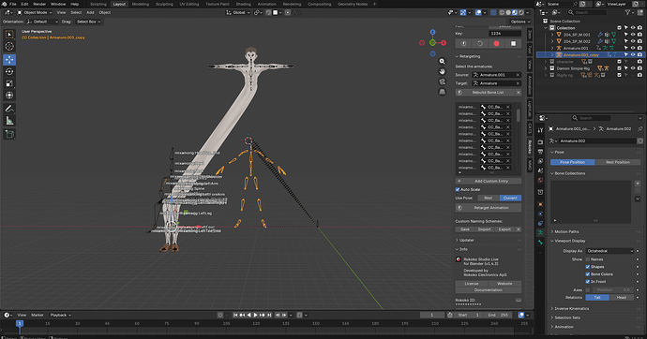The width and height of the screenshot is (647, 339).
Task: Expand Armature.001 in outliner
Action: [x=552, y=48]
